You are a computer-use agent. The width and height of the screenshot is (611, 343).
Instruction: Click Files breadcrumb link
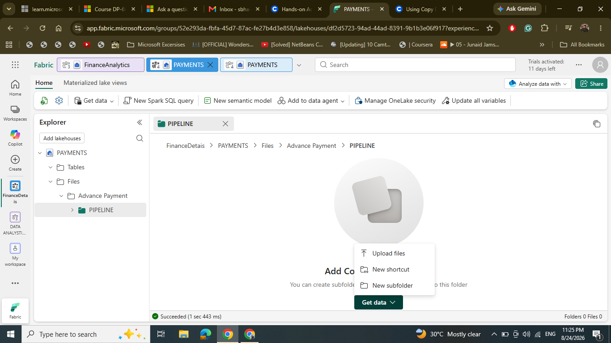point(267,146)
